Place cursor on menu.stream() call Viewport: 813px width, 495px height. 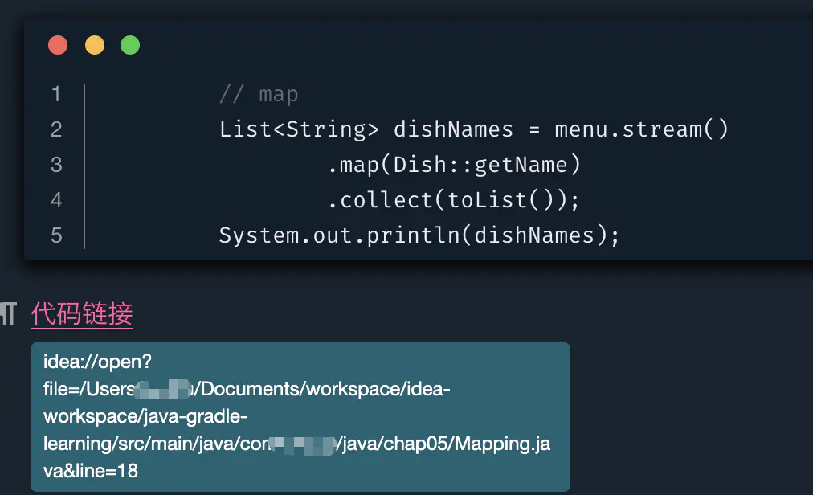641,129
